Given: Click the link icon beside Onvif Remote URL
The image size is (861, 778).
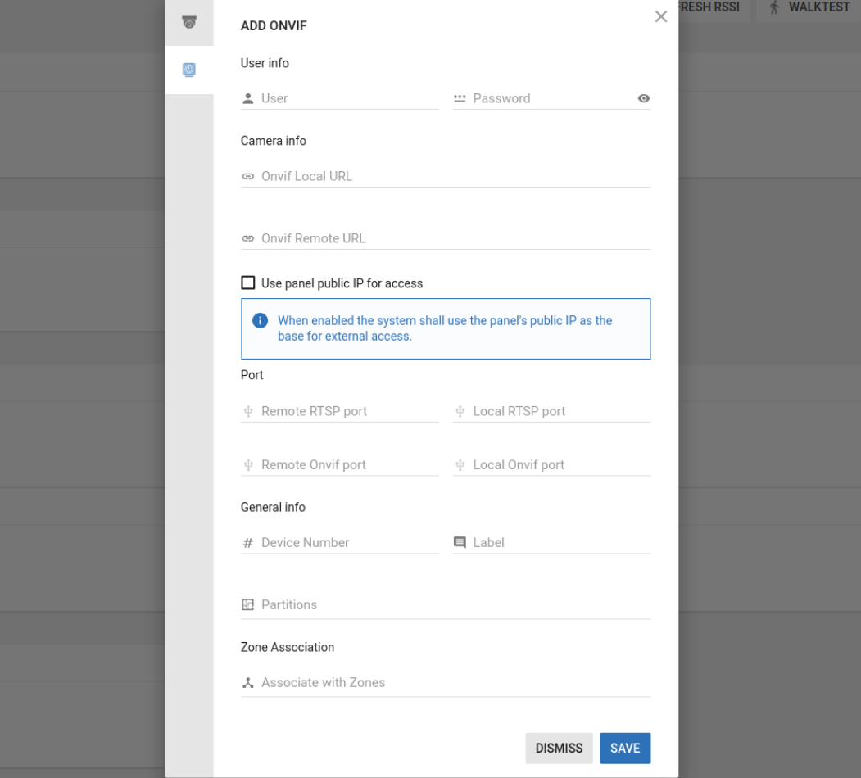Looking at the screenshot, I should pos(248,239).
